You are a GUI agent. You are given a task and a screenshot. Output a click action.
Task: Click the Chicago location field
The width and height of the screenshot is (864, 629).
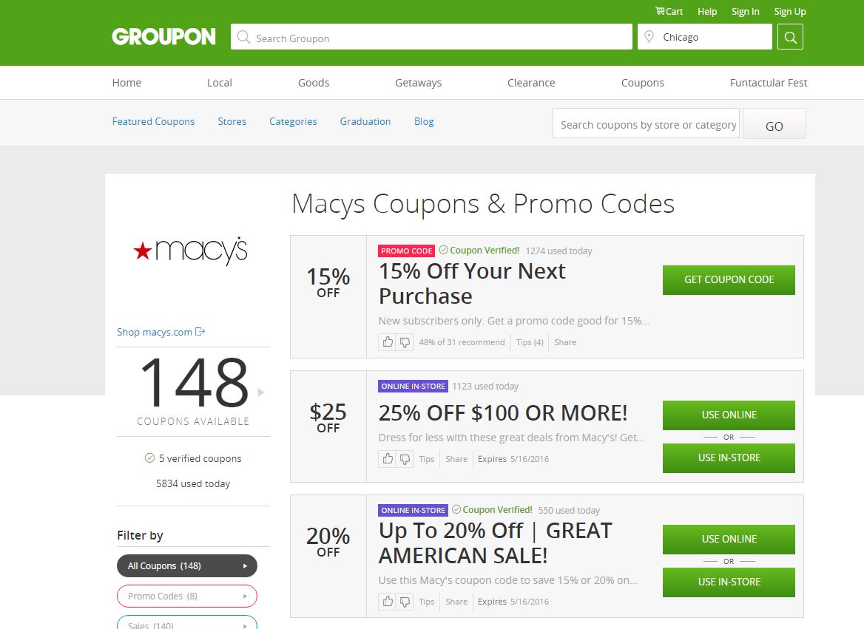point(705,37)
